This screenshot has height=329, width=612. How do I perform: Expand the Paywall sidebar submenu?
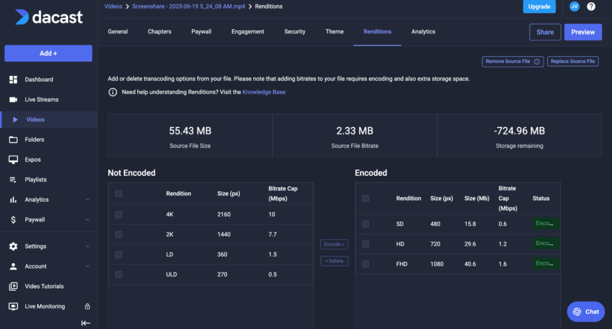coord(88,220)
